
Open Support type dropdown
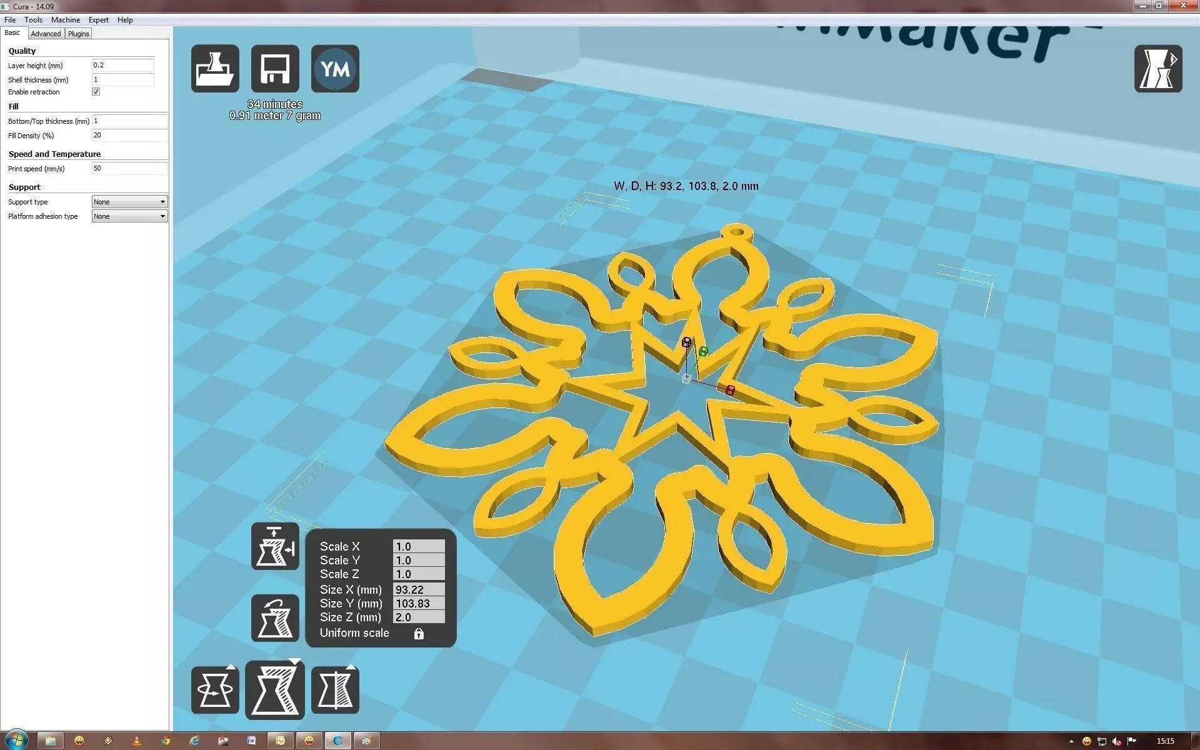(x=129, y=202)
